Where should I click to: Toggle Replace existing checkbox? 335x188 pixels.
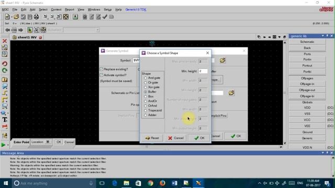click(x=102, y=69)
